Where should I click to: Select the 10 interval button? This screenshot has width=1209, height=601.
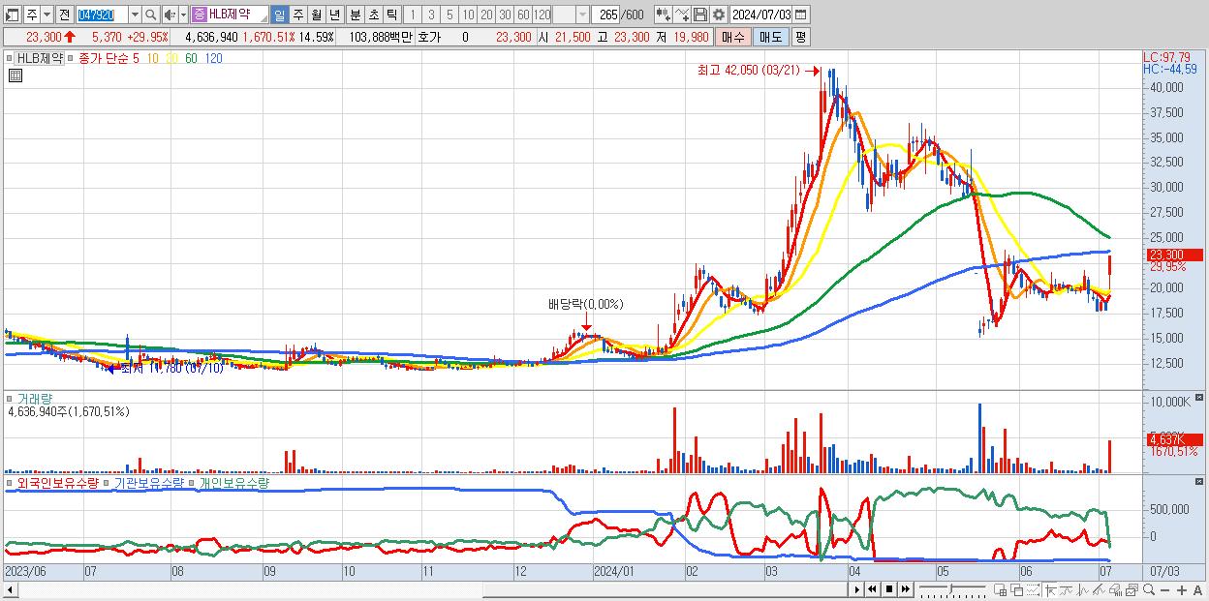[468, 15]
